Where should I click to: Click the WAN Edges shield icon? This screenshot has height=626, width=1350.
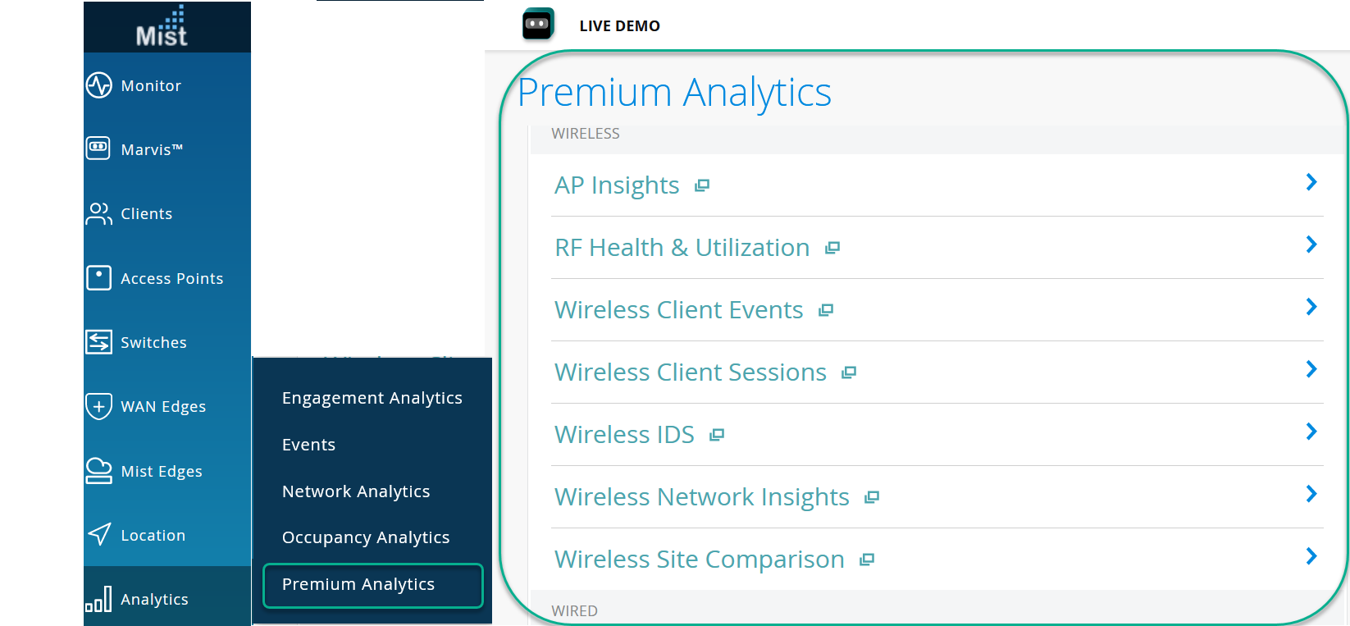[x=98, y=406]
